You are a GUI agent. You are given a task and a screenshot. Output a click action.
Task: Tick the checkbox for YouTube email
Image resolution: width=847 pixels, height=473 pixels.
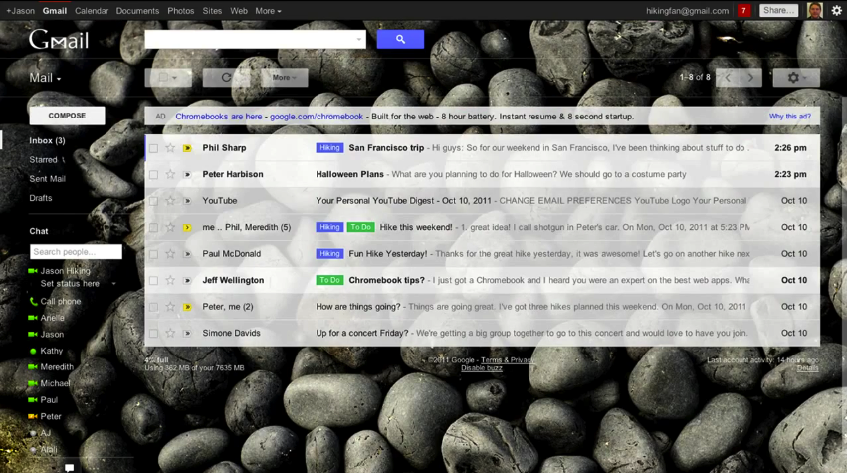(x=153, y=201)
